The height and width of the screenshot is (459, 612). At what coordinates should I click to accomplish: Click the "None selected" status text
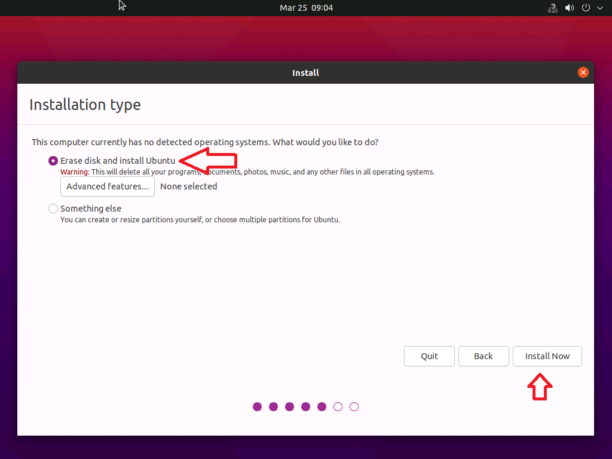pos(189,186)
